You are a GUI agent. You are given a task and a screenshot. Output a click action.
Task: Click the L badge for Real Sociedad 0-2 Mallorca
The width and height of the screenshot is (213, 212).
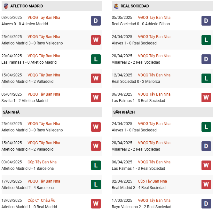click(x=206, y=78)
